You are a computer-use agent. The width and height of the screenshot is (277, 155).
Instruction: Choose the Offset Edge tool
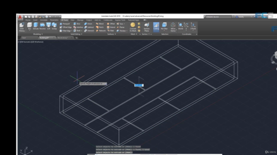click(x=65, y=27)
